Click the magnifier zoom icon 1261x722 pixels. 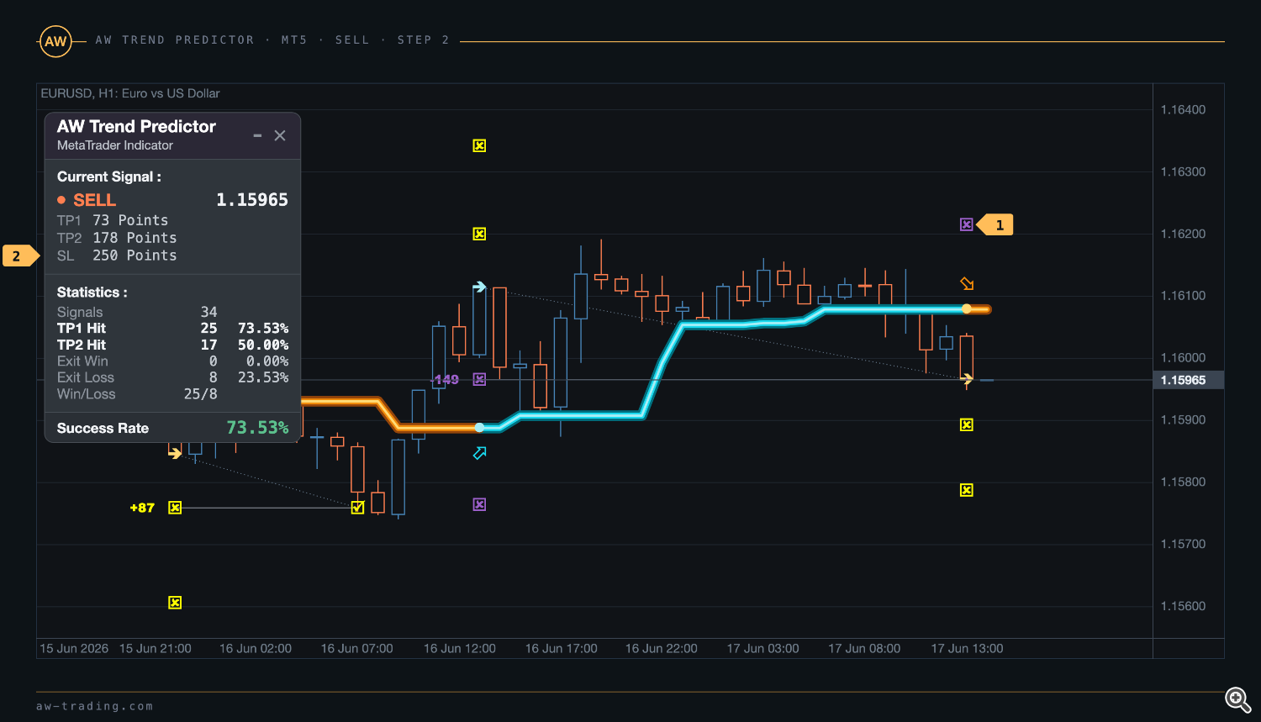[x=1237, y=699]
